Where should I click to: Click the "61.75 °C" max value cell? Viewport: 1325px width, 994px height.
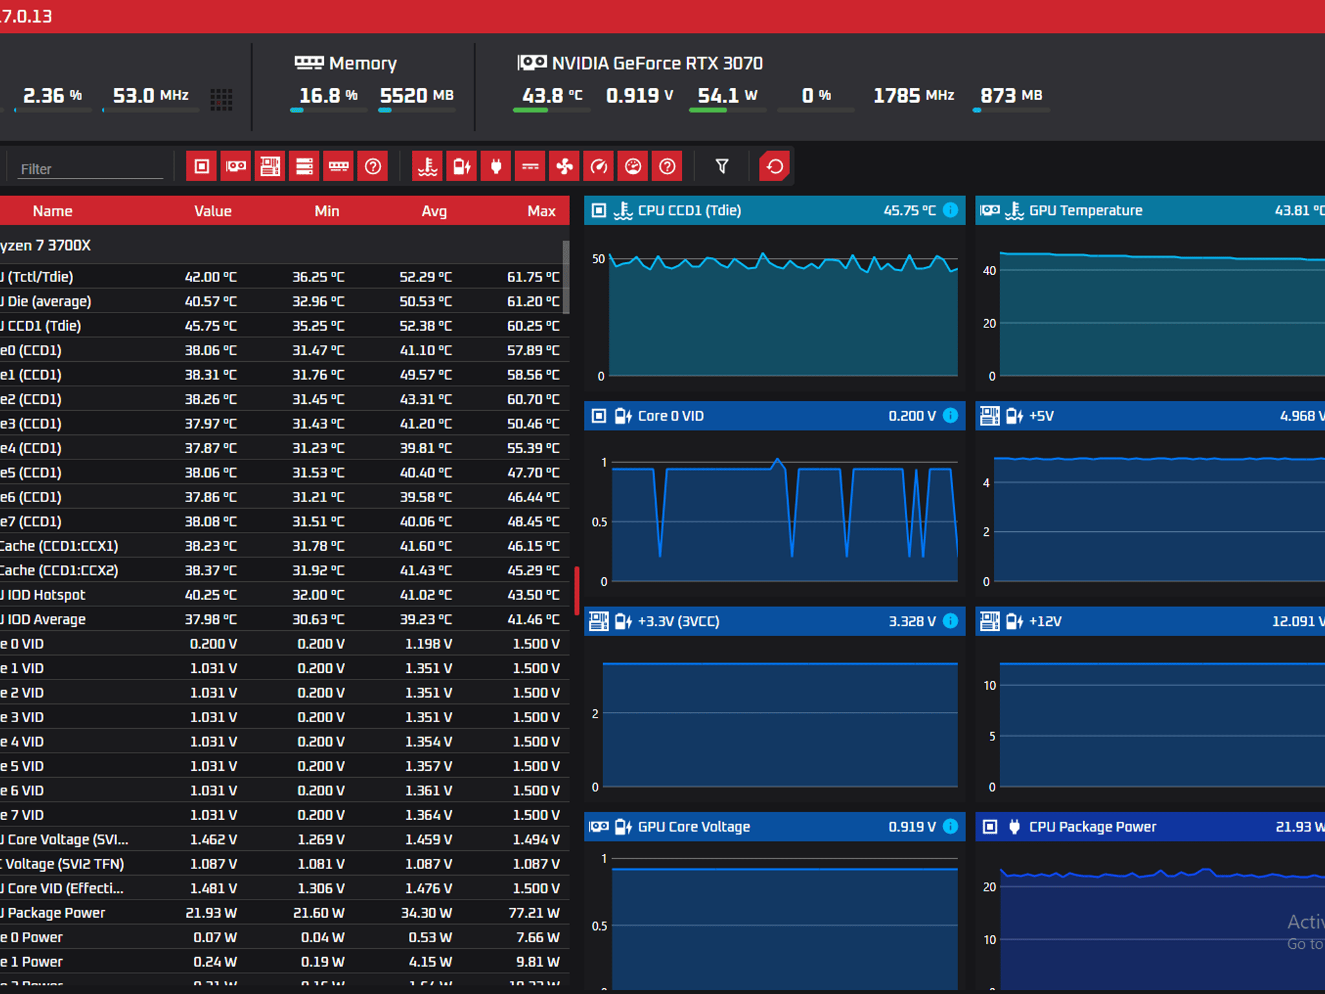coord(533,277)
